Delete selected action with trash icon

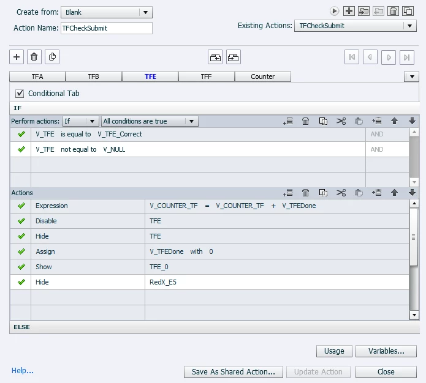click(x=306, y=193)
